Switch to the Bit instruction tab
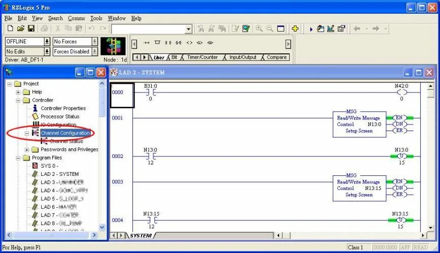This screenshot has height=253, width=440. pos(174,57)
